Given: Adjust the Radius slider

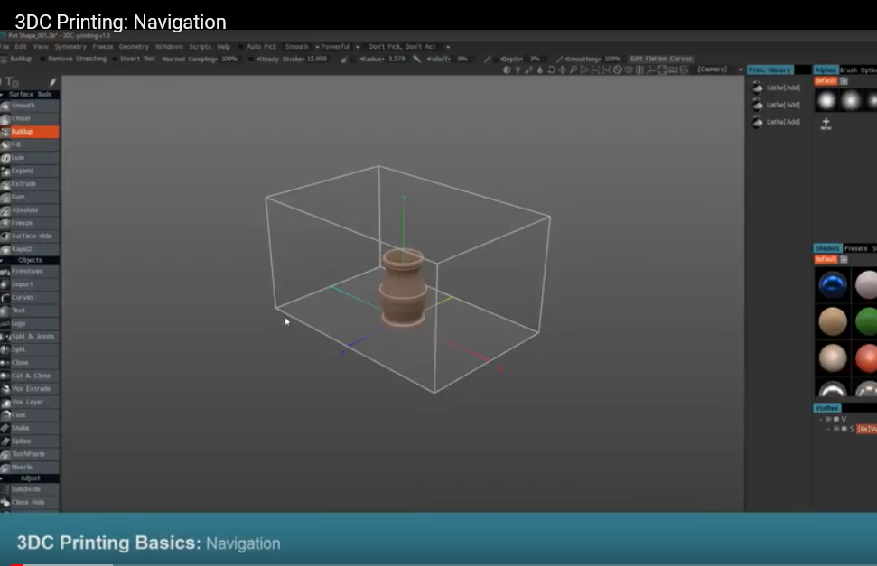Looking at the screenshot, I should point(383,59).
